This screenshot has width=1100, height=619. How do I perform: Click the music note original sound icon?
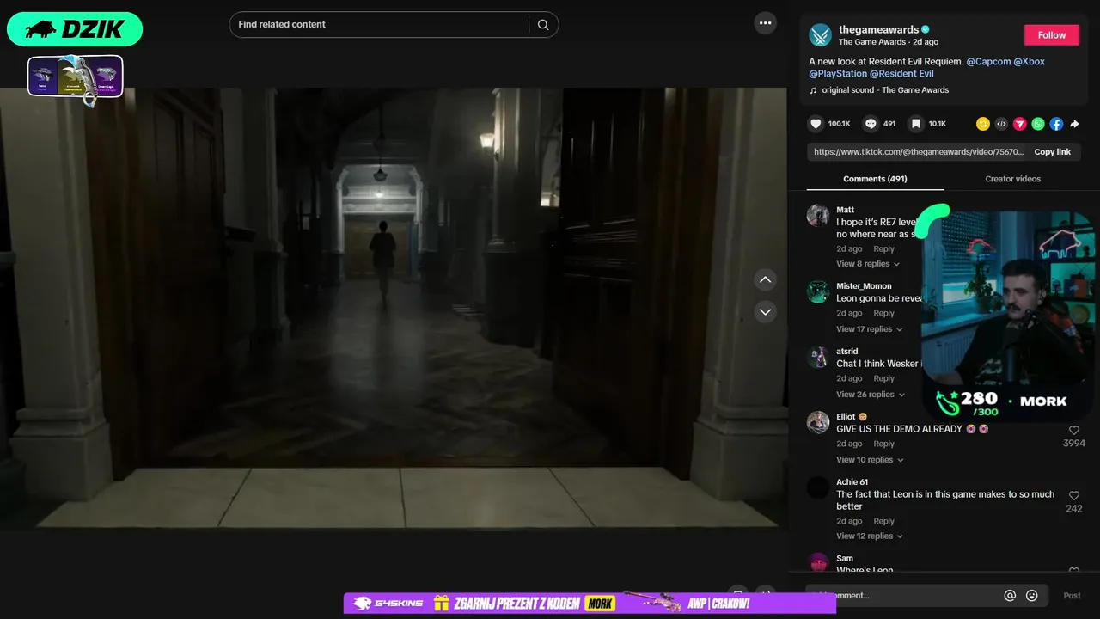pos(813,90)
